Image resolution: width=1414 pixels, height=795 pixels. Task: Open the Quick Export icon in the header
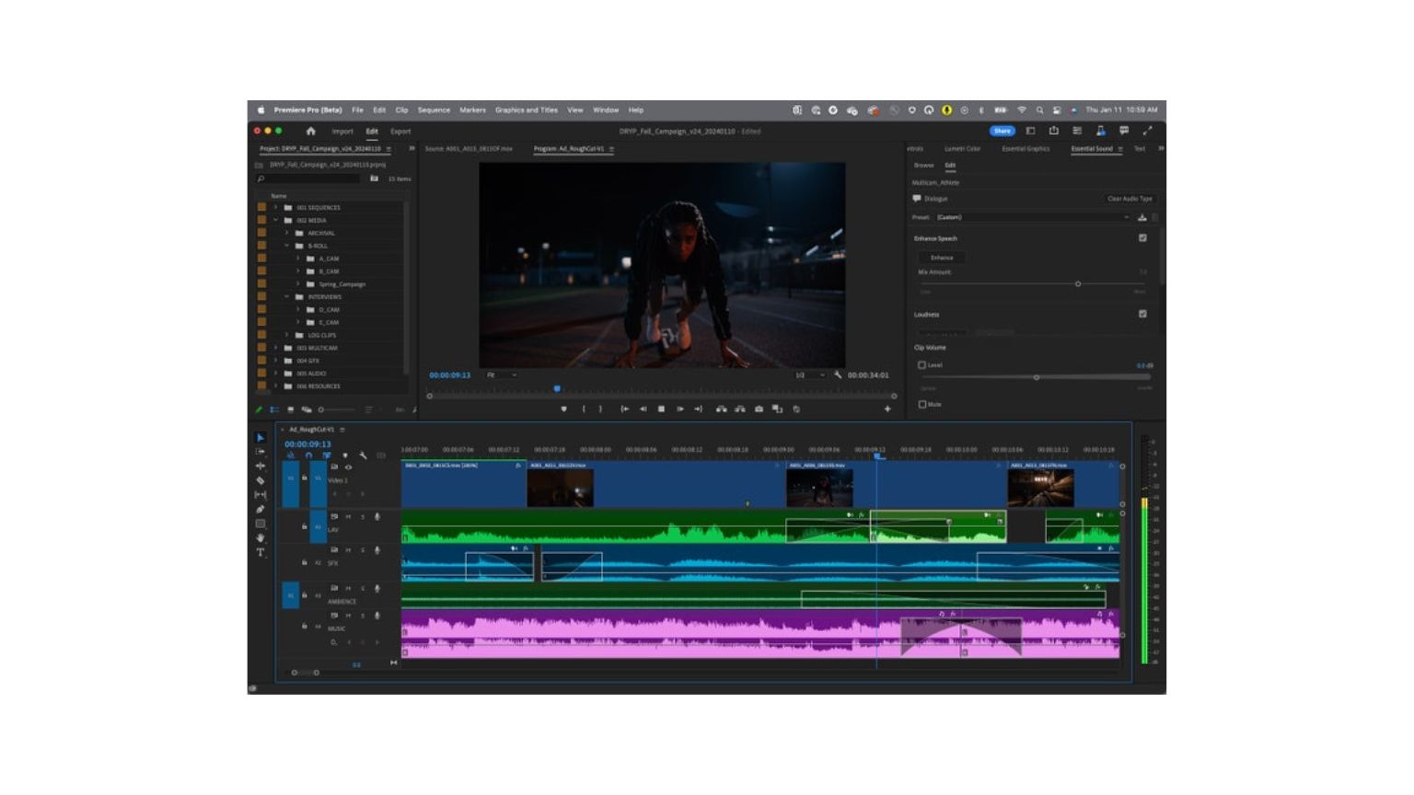pos(1054,131)
